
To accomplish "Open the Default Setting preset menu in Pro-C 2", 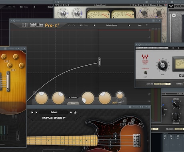I will coord(112,25).
